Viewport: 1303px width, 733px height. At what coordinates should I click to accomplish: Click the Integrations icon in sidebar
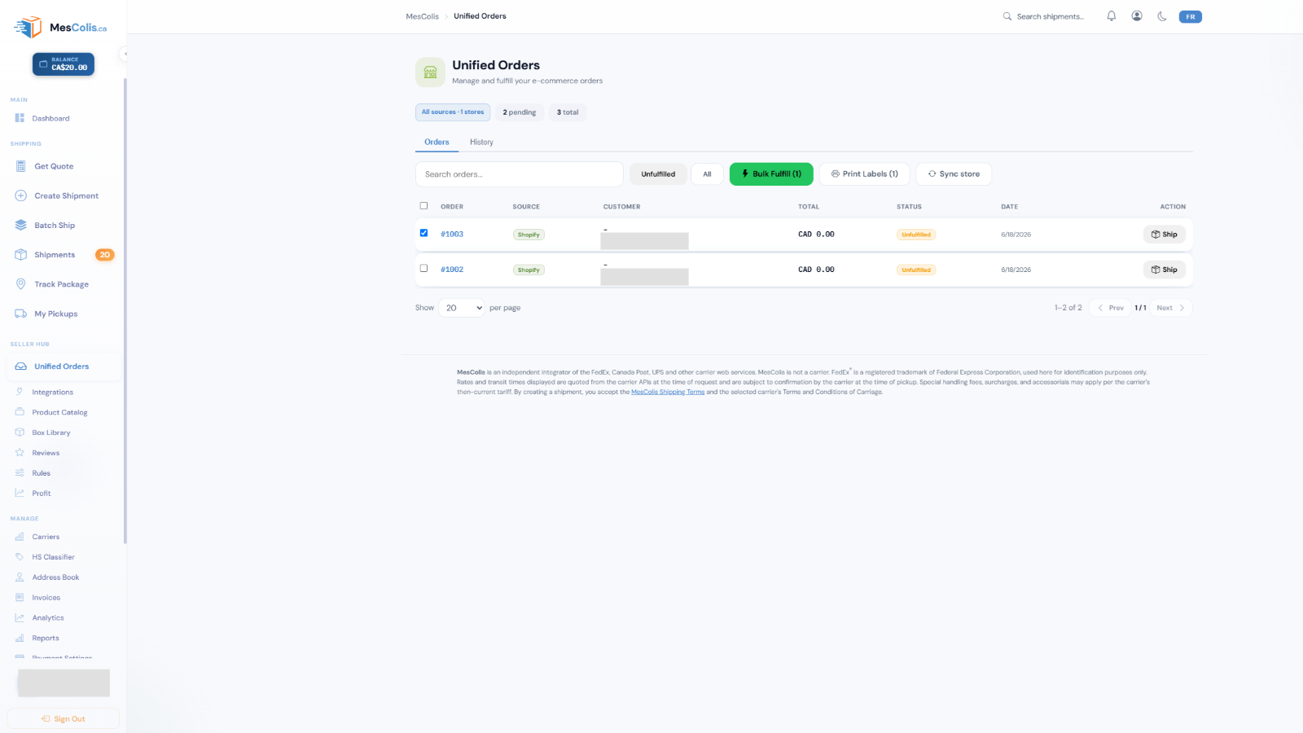20,392
